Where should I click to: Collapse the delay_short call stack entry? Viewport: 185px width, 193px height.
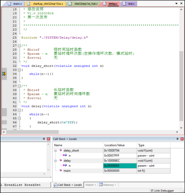point(55,151)
